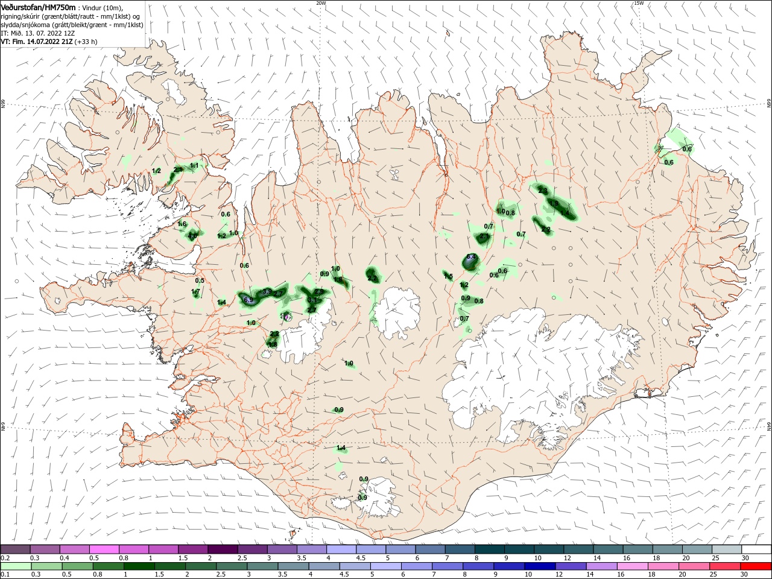Click the 1.5 value label on the map

pyautogui.click(x=448, y=276)
